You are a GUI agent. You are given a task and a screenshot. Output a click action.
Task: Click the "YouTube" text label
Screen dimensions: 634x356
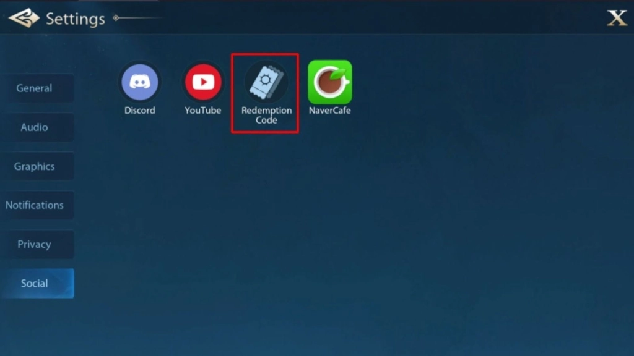tap(202, 111)
